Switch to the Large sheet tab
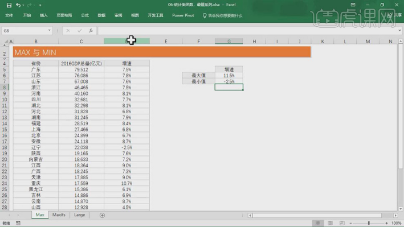 [x=79, y=215]
